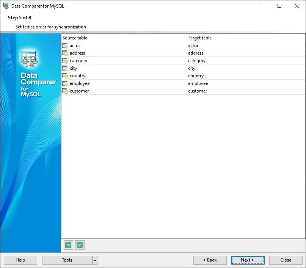Select source table row 'address'

(x=128, y=53)
